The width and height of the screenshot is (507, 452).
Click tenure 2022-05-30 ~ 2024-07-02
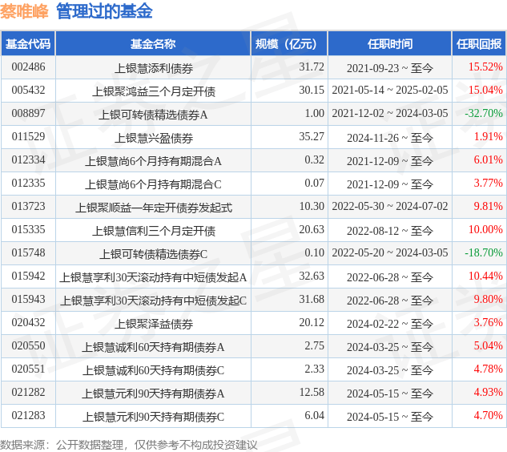[390, 207]
